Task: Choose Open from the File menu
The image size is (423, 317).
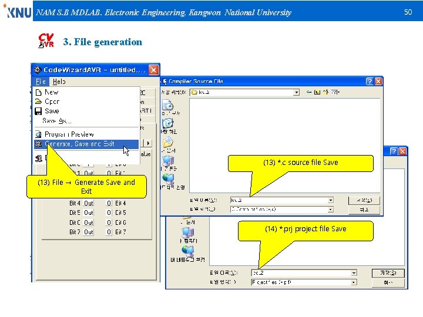Action: tap(86, 102)
